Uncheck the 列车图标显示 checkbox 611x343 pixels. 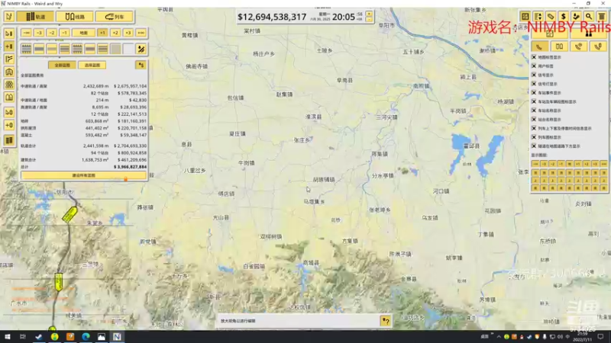click(534, 137)
